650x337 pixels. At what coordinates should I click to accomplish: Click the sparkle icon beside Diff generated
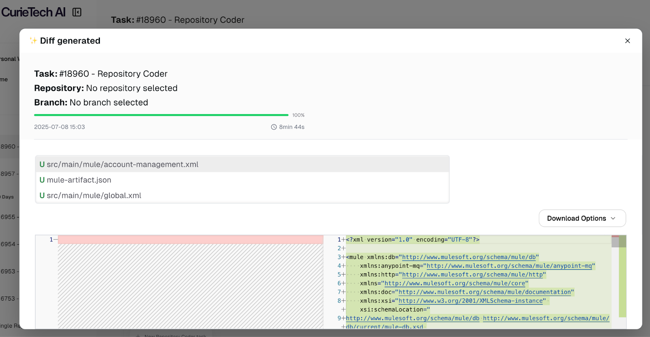(x=33, y=41)
